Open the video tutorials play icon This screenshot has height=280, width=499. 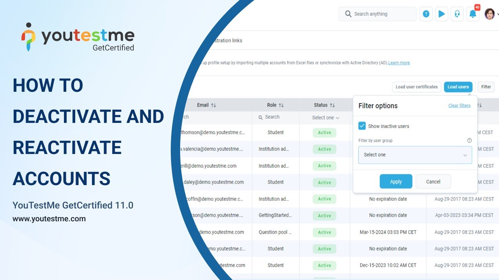tap(442, 14)
